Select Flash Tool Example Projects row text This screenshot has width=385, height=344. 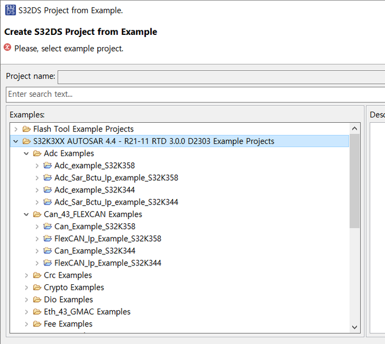[83, 129]
